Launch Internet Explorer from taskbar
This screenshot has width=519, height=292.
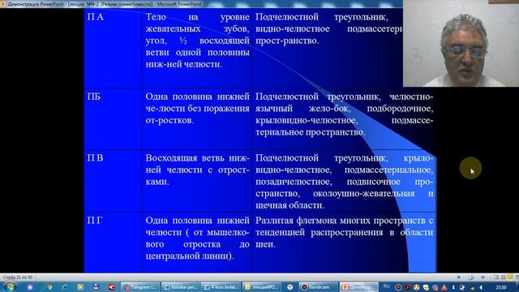65,287
